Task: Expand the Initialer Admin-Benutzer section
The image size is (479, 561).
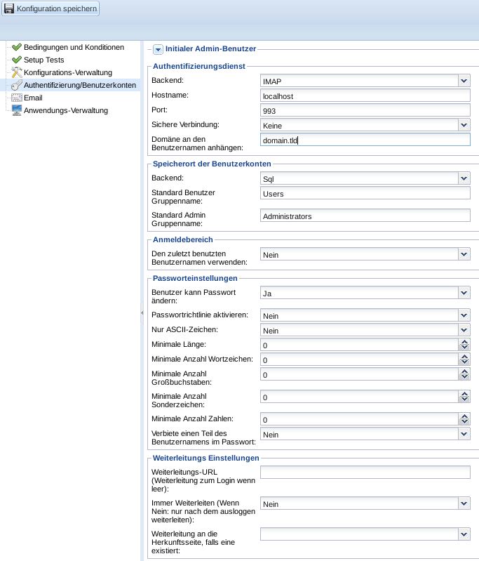Action: click(x=158, y=49)
